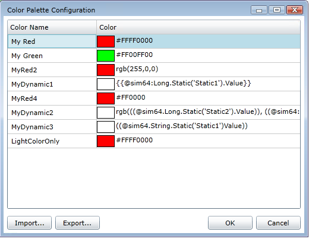Viewport: 309px width, 239px height.
Task: Click the Import... button
Action: coord(30,223)
